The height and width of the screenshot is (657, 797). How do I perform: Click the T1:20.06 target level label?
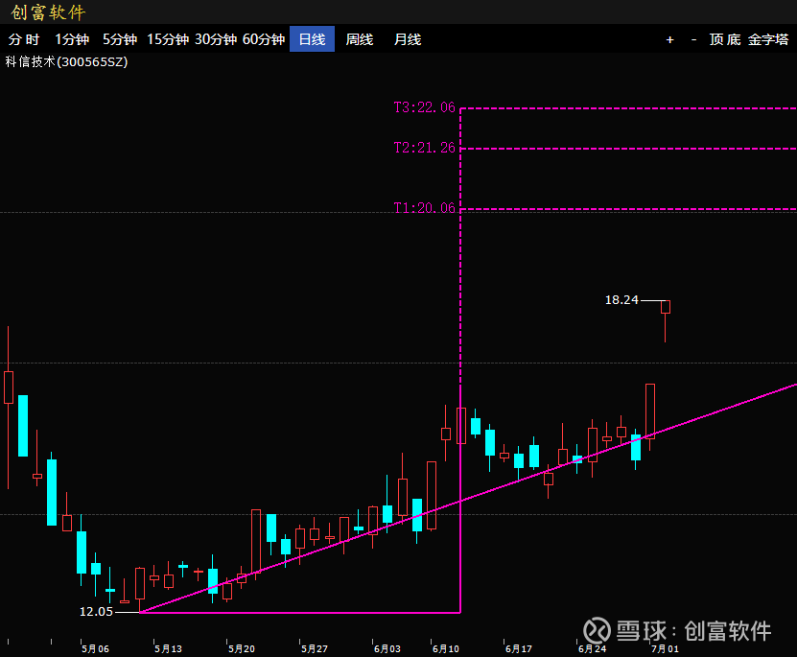[x=425, y=208]
